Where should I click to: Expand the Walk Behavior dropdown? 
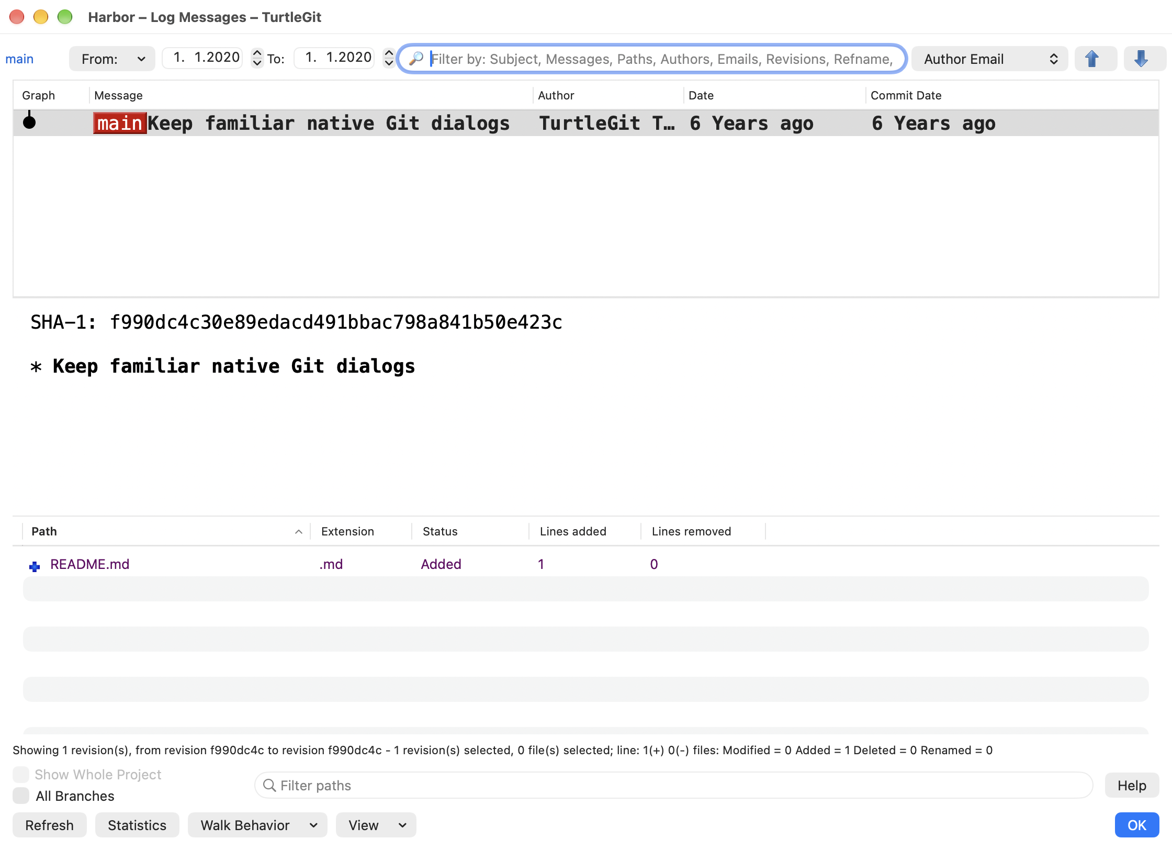coord(257,825)
